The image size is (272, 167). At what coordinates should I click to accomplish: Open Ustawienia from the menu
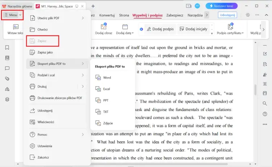tap(57, 146)
